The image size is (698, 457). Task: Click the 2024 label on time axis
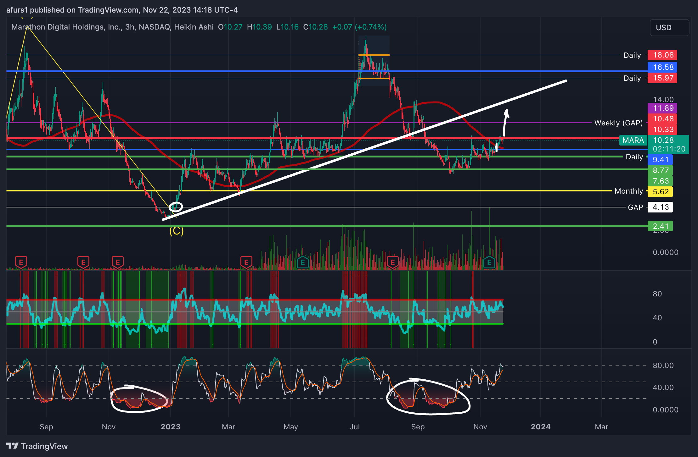pos(541,427)
